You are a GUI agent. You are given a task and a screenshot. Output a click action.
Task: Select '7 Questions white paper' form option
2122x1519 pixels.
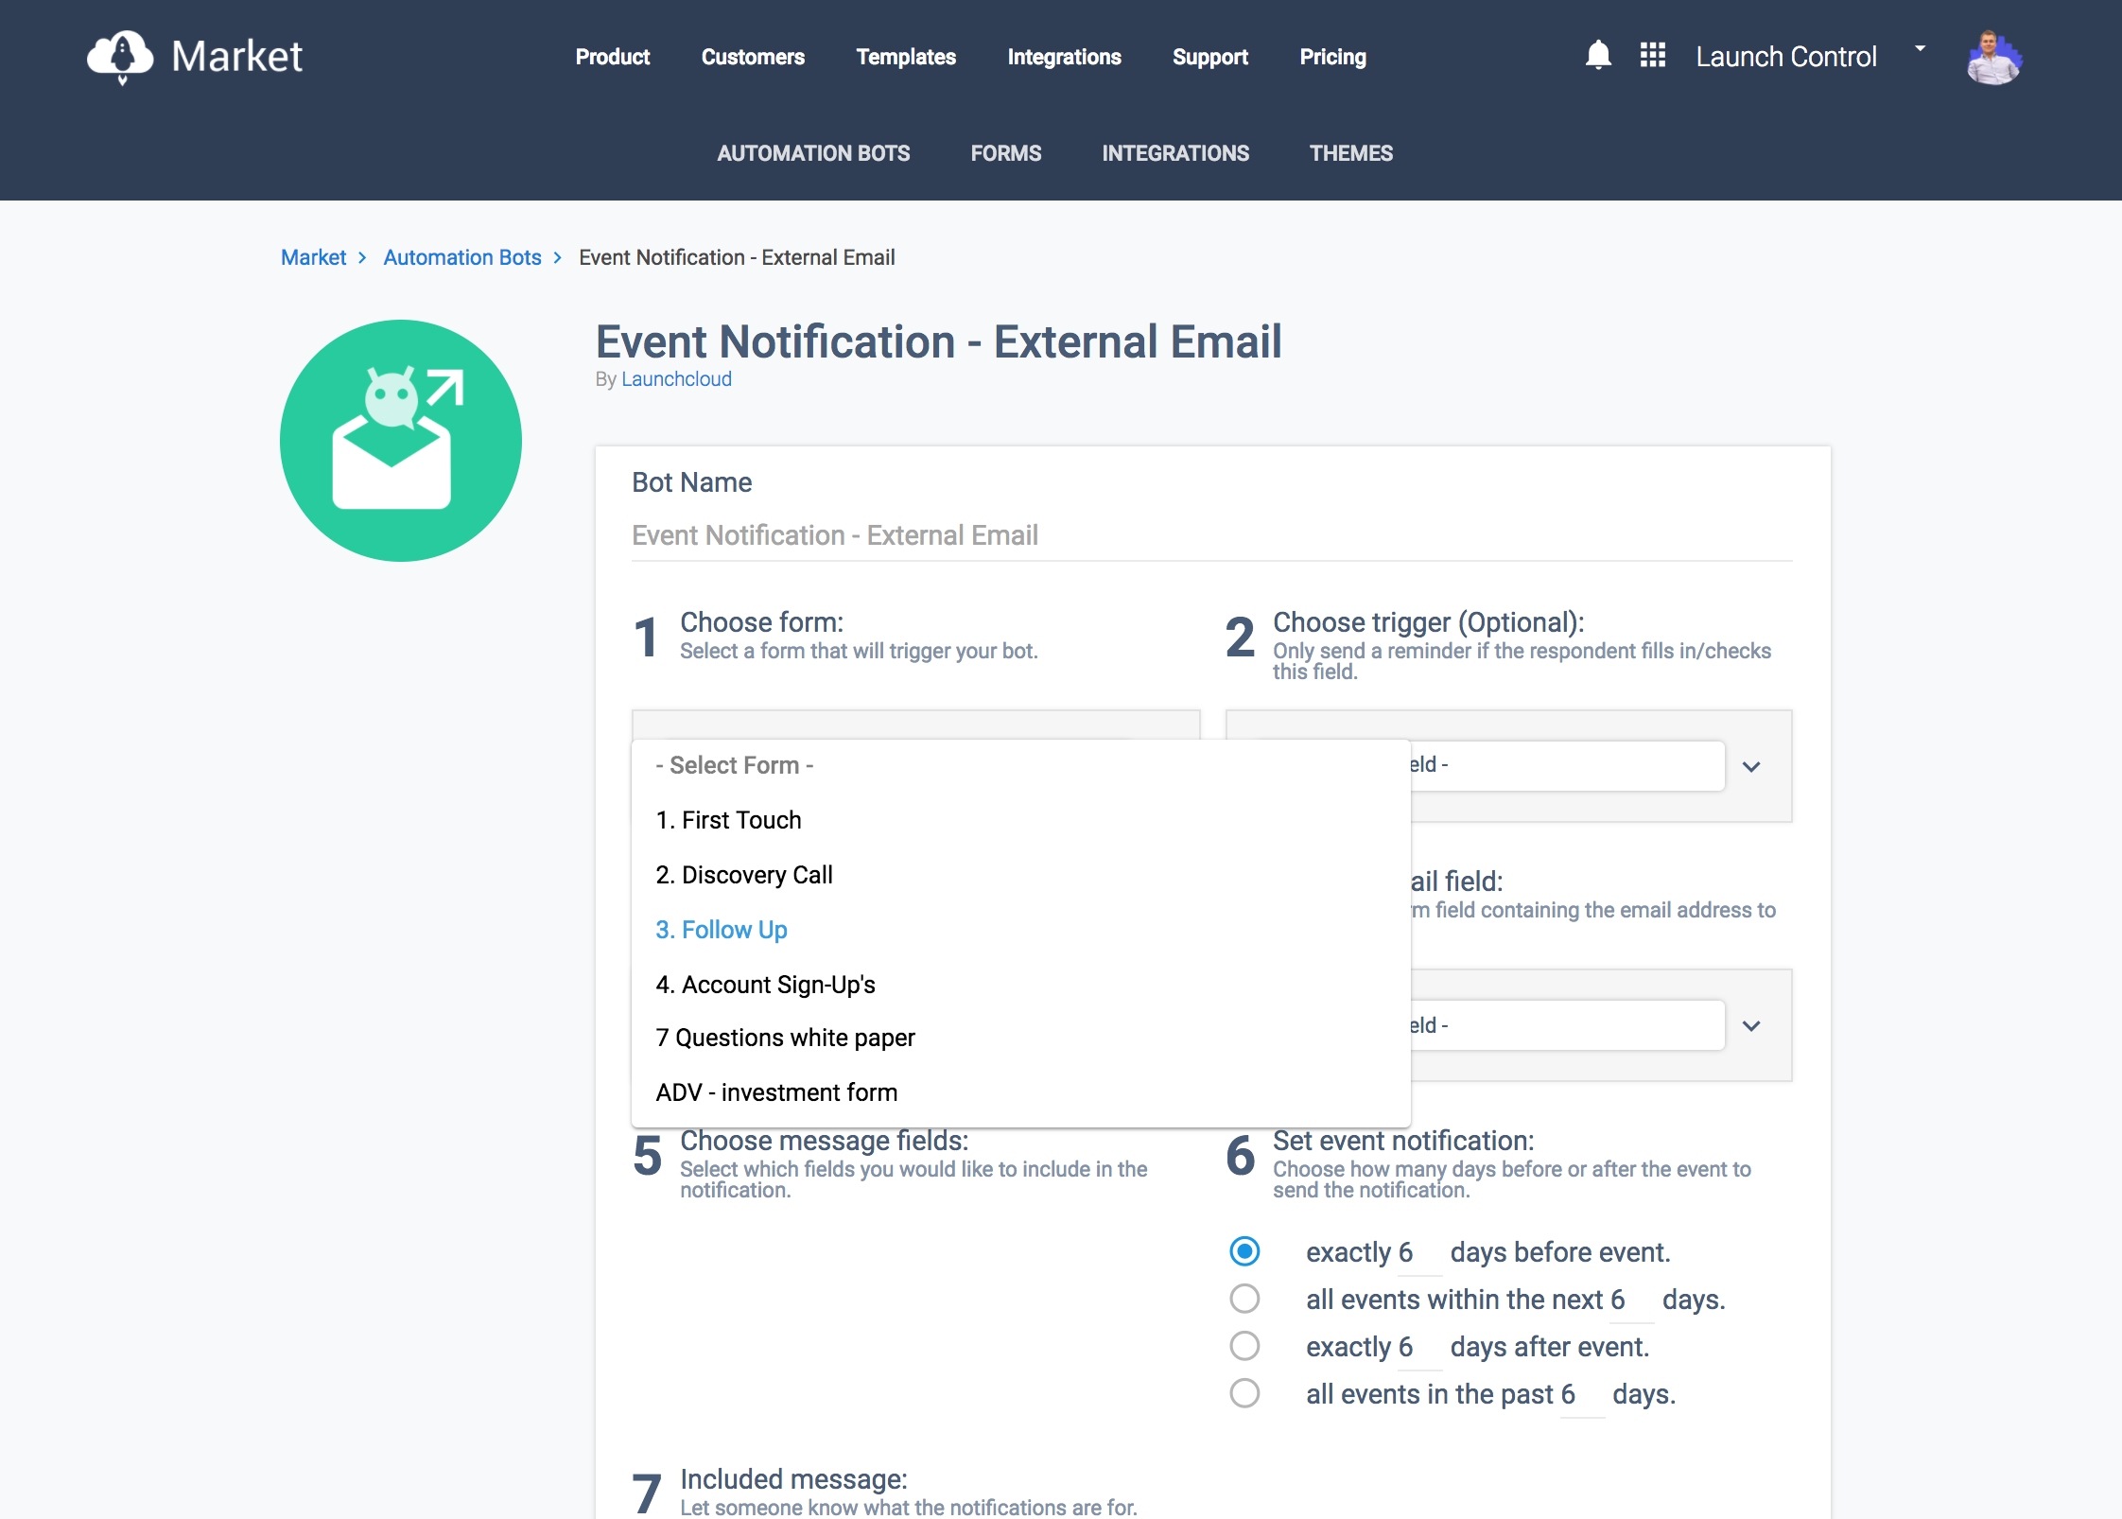785,1037
